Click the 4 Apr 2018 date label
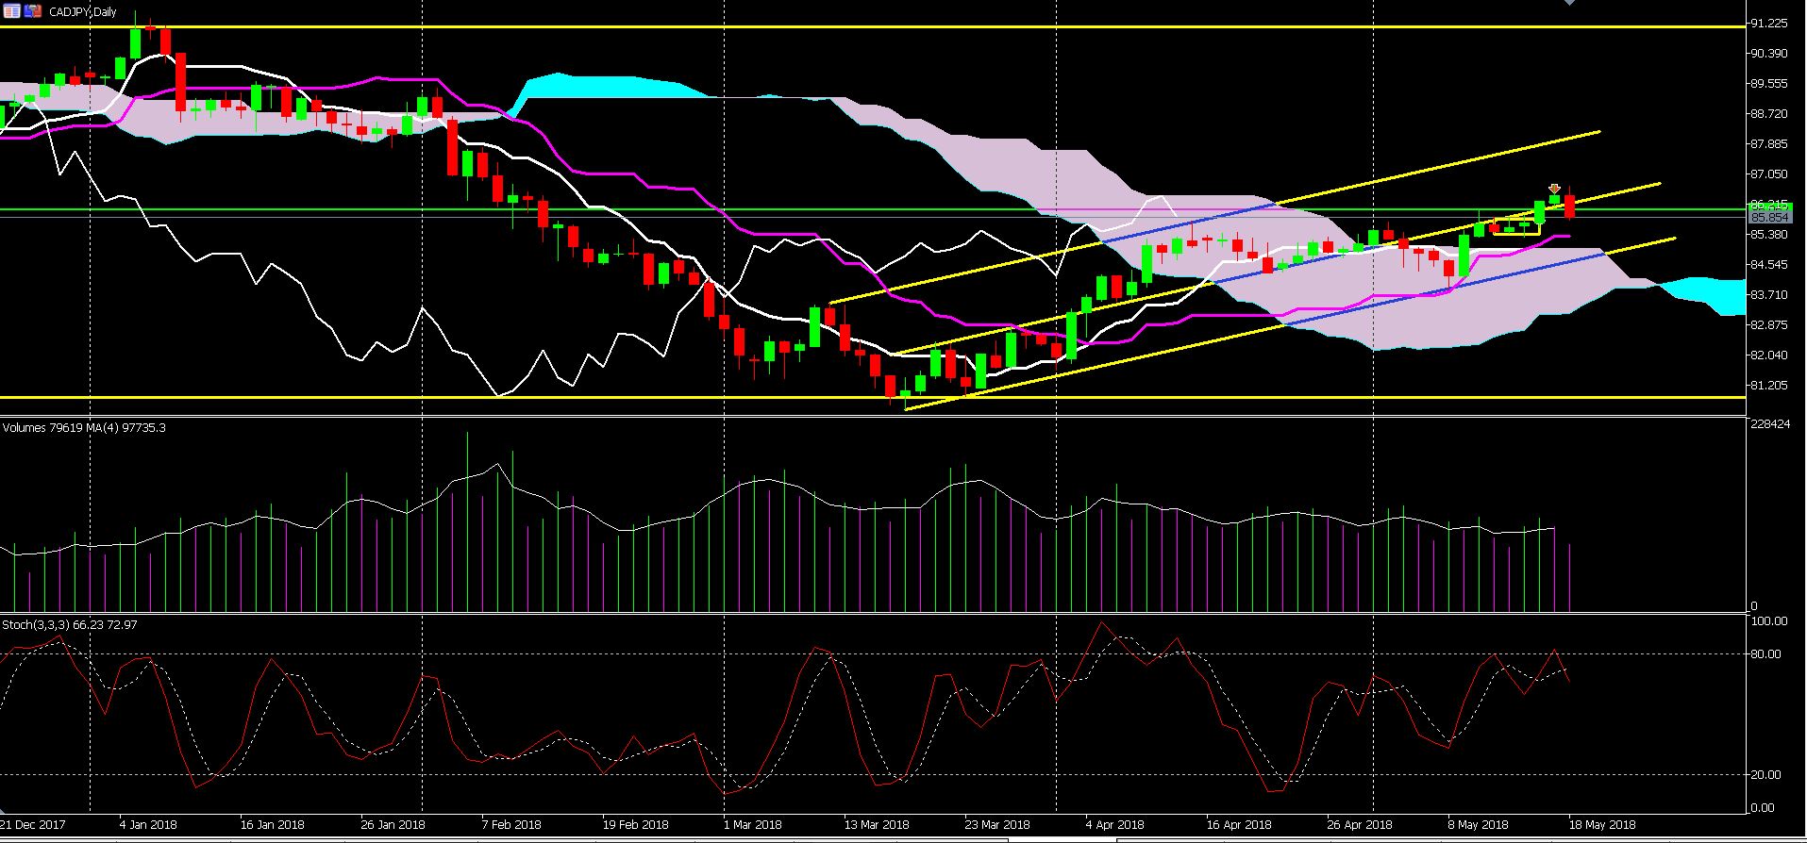This screenshot has width=1807, height=843. click(x=1114, y=825)
